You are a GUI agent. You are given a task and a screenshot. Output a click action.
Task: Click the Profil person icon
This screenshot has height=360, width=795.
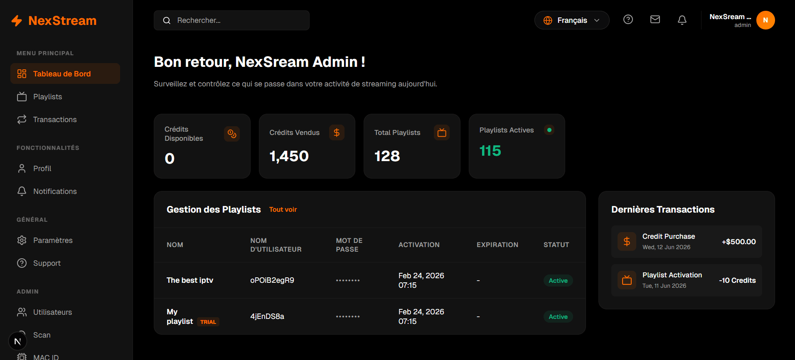22,169
